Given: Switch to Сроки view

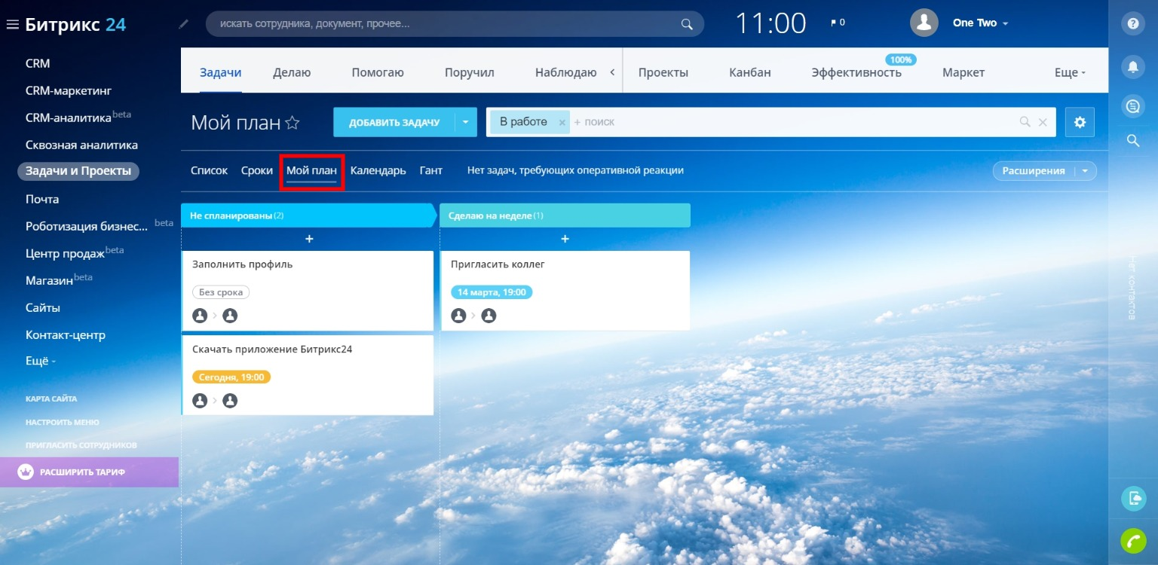Looking at the screenshot, I should tap(257, 170).
